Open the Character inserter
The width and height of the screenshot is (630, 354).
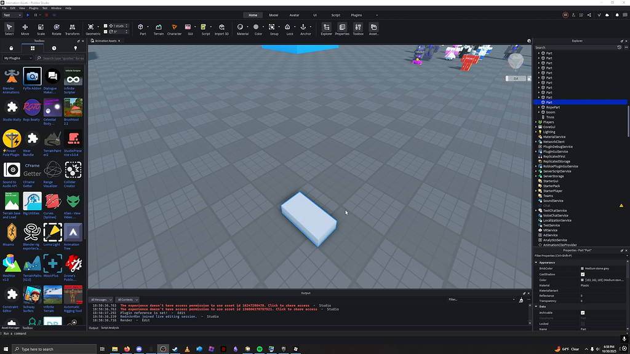tap(174, 29)
